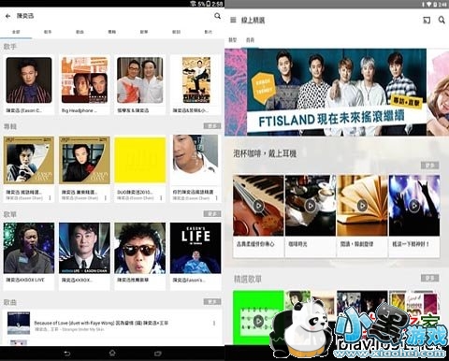Play the violin-and-piano playlist

click(258, 206)
